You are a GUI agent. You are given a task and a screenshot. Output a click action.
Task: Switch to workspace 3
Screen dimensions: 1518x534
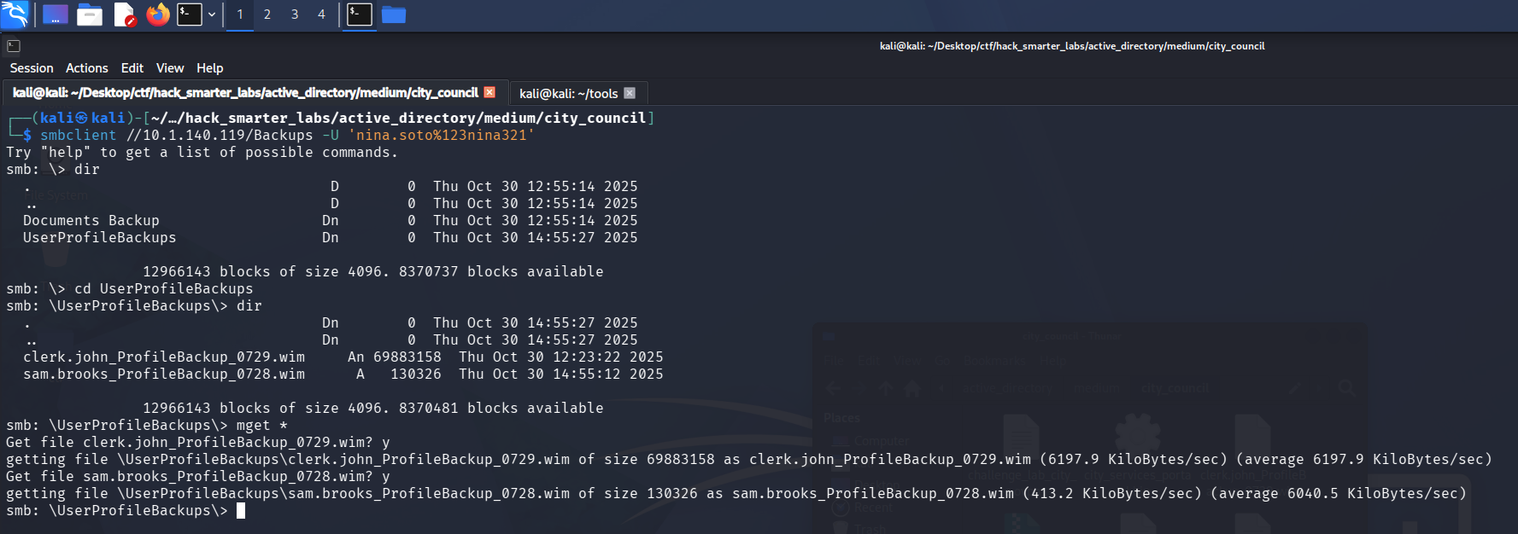(295, 15)
